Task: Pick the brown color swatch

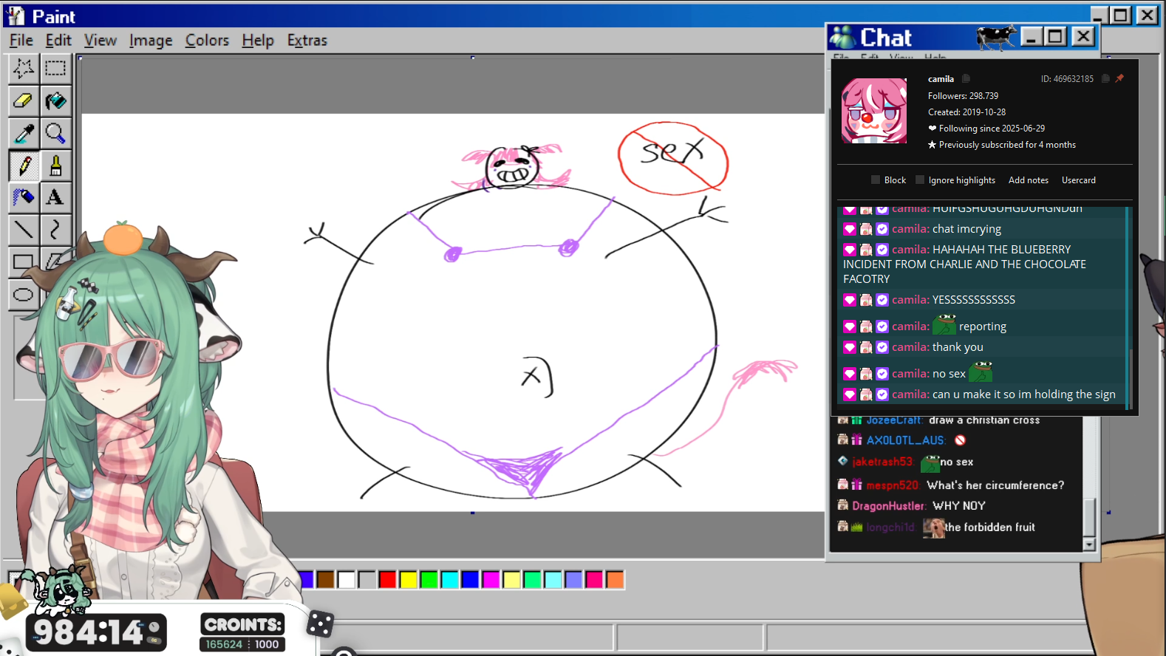Action: [325, 580]
